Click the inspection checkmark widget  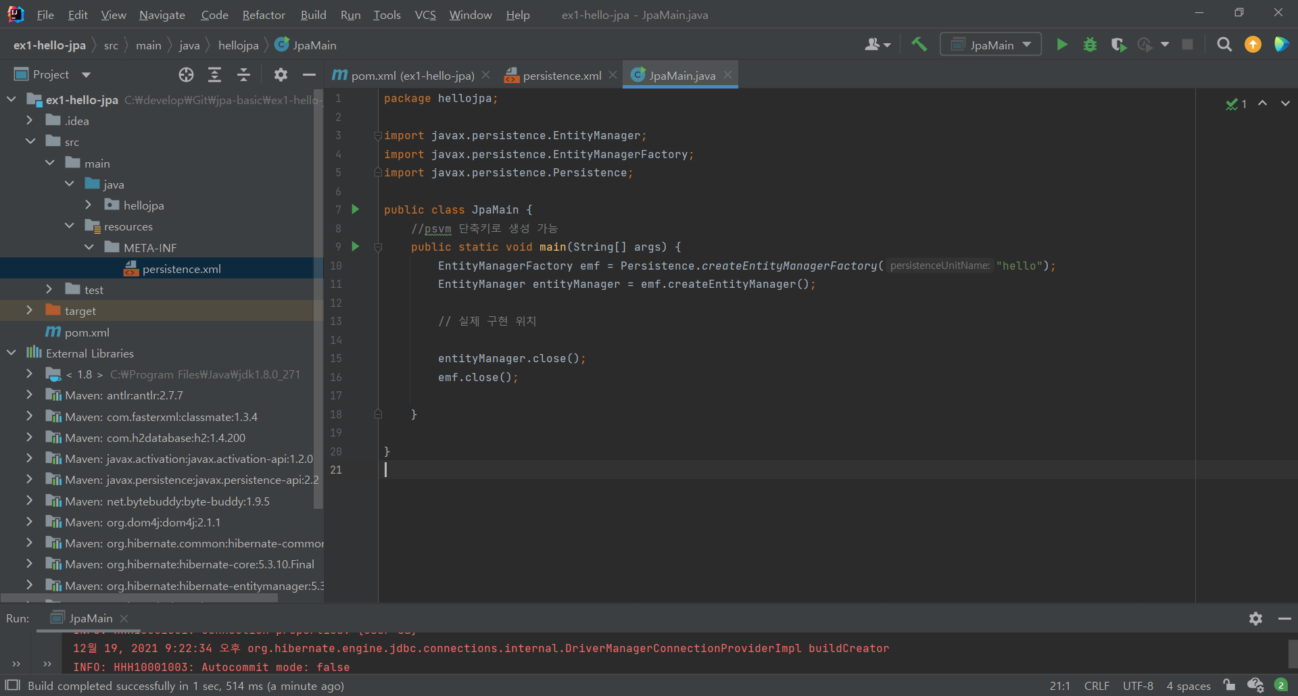pos(1236,104)
